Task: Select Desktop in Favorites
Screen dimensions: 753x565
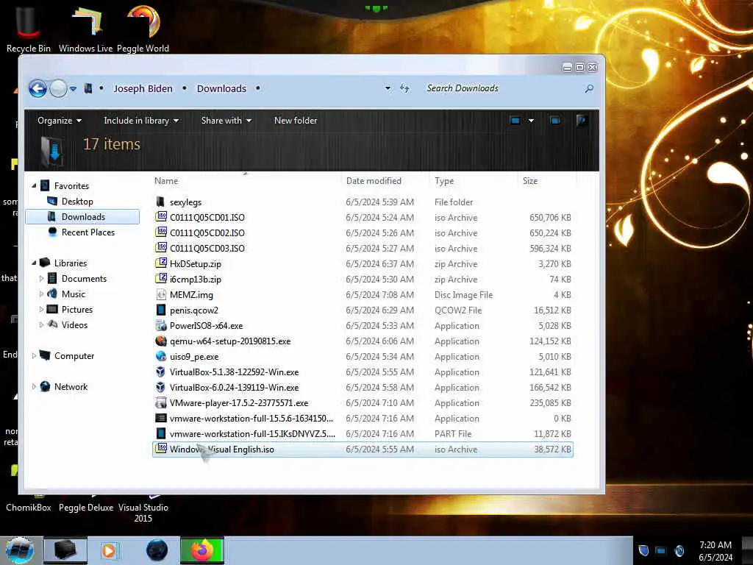Action: 76,202
